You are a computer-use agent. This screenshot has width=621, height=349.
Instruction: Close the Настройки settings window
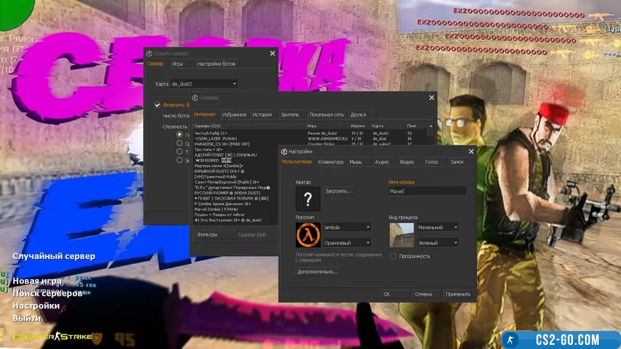(x=471, y=152)
